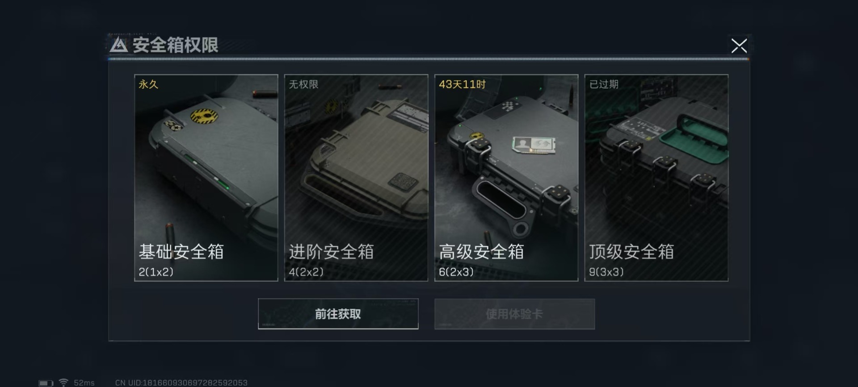
Task: Click the 使用体验卡 button
Action: pyautogui.click(x=514, y=314)
